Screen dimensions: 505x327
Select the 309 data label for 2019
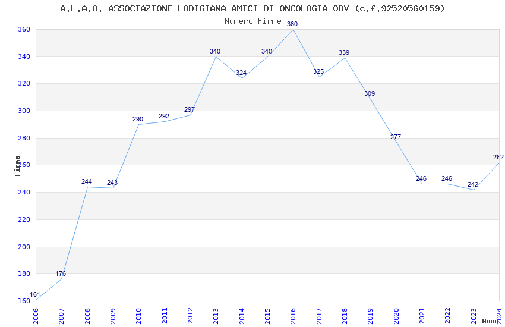pyautogui.click(x=370, y=93)
